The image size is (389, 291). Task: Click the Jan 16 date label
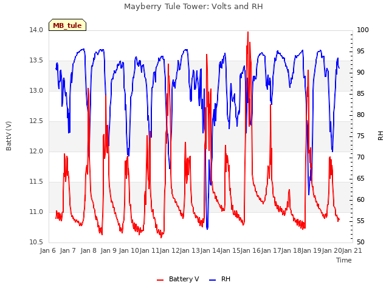(x=251, y=250)
